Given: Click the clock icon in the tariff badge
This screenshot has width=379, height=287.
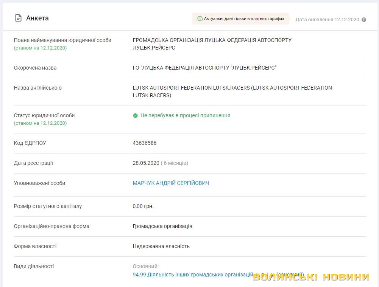Looking at the screenshot, I should (x=200, y=19).
